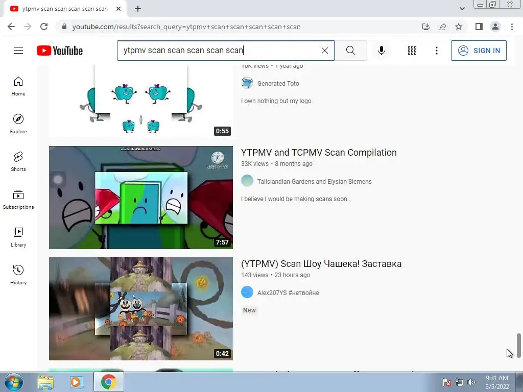Click the Chrome taskbar icon
The image size is (523, 392).
109,382
